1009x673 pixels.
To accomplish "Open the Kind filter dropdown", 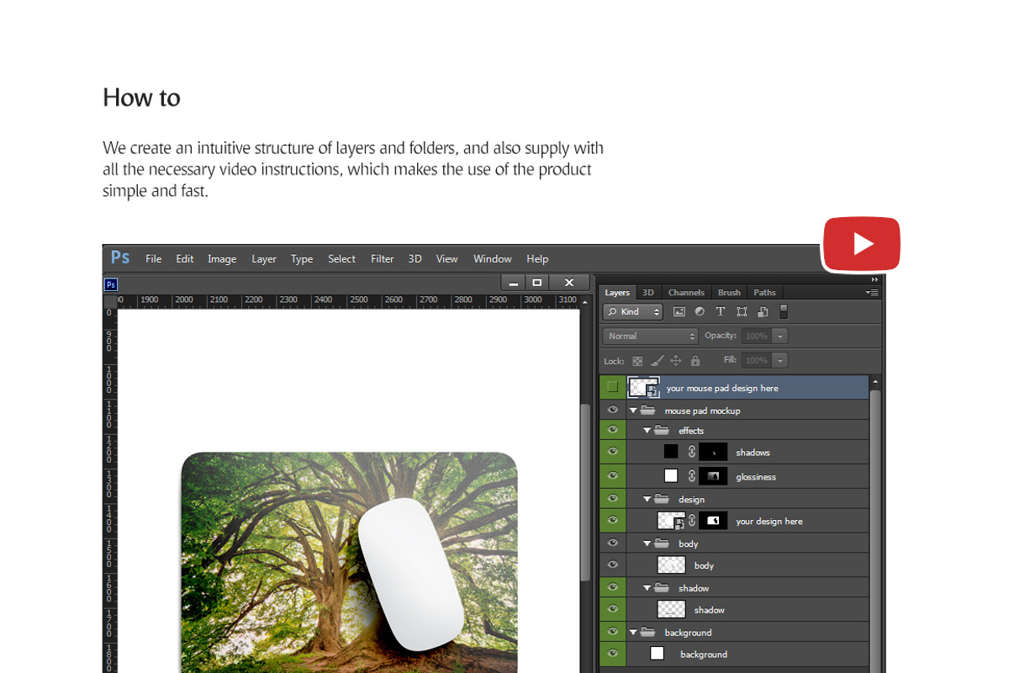I will tap(632, 312).
